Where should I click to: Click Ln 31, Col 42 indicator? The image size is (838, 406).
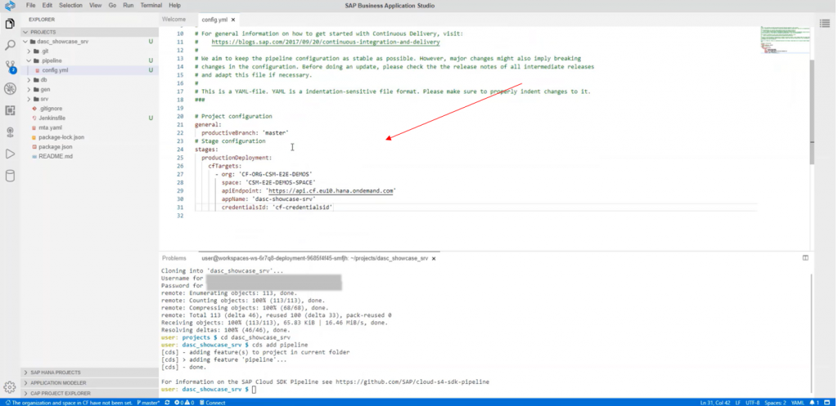point(717,403)
